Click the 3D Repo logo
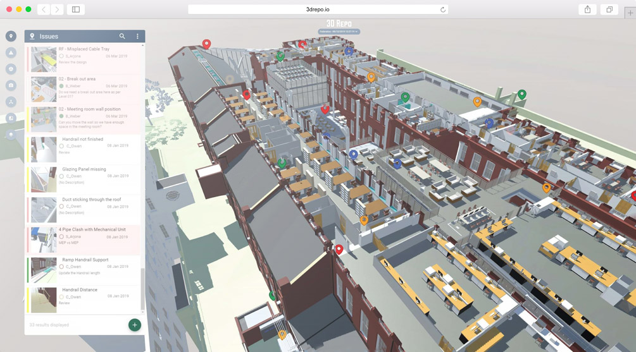 (x=339, y=24)
